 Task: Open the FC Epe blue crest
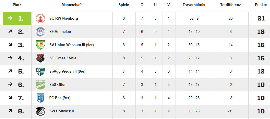(40, 98)
